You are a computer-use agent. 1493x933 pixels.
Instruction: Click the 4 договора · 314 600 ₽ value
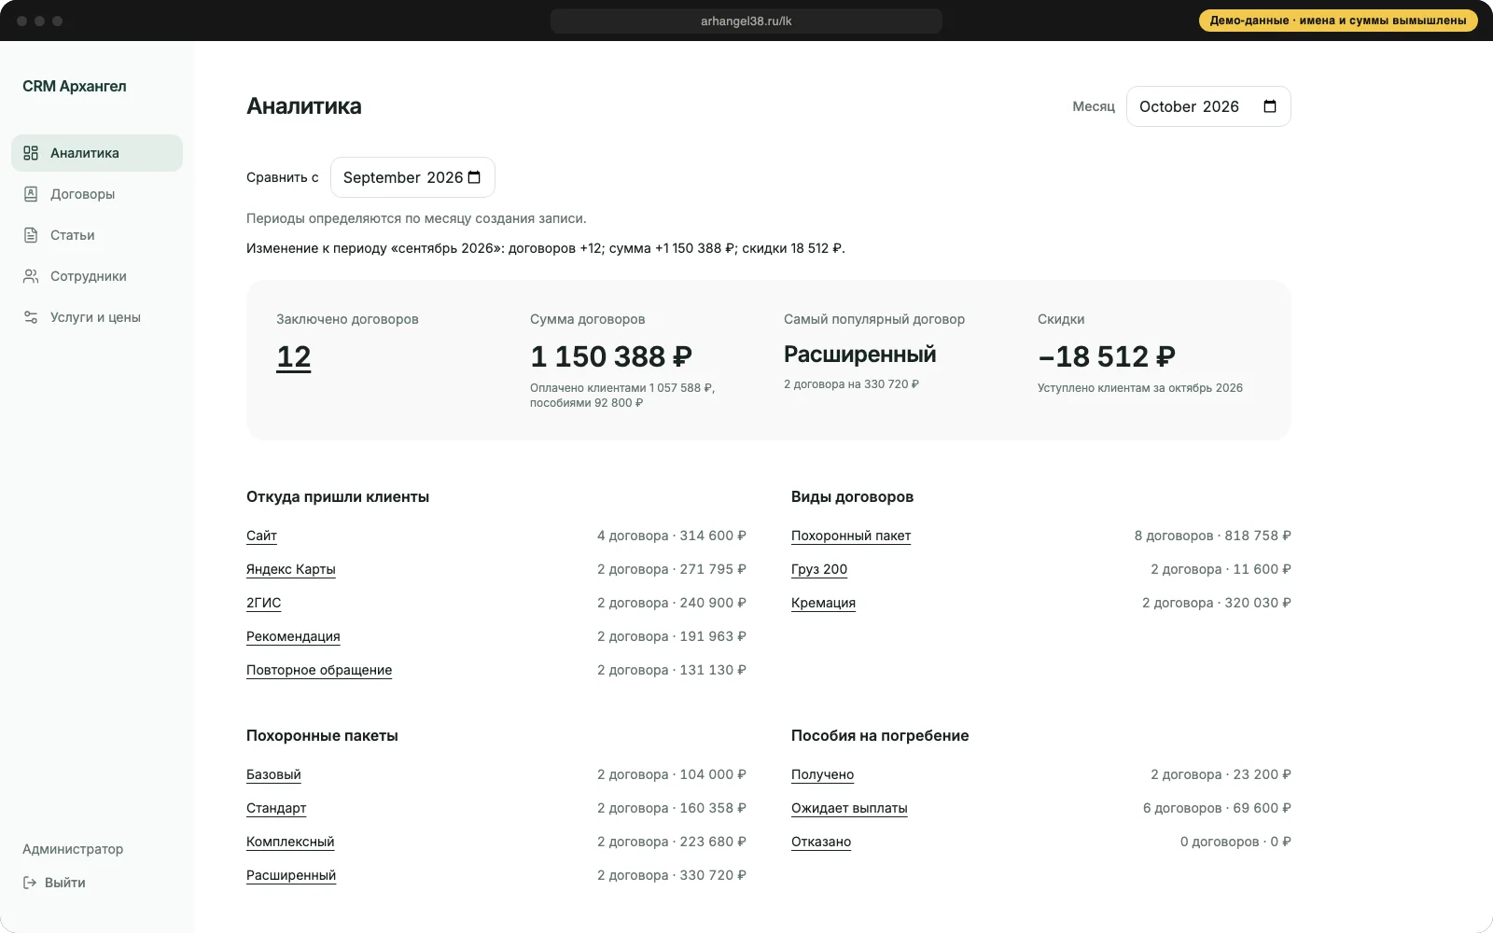[x=672, y=536]
